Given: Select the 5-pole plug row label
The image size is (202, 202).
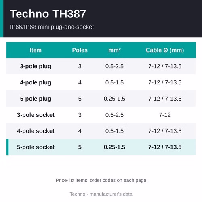Looking at the screenshot, I should pyautogui.click(x=36, y=99).
